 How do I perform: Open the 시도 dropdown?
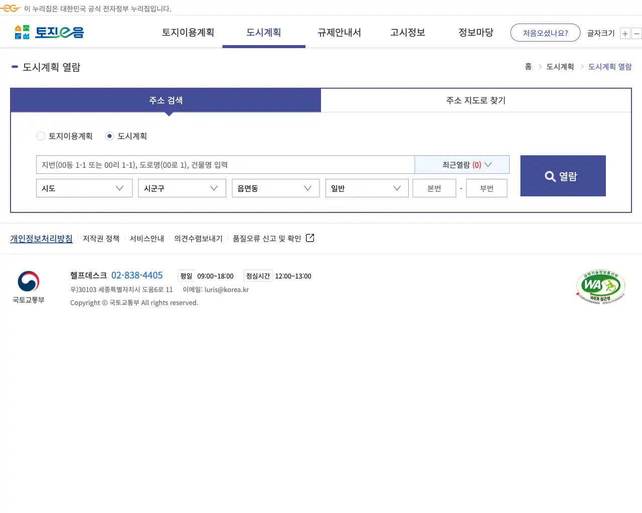pyautogui.click(x=84, y=188)
